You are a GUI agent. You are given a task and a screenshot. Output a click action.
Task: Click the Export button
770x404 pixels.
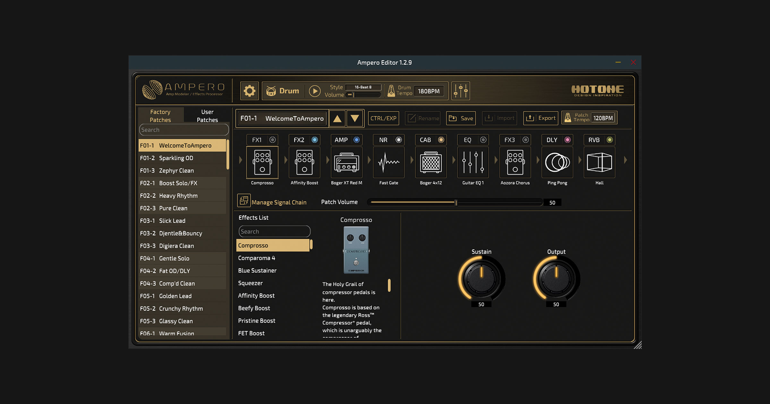(541, 118)
